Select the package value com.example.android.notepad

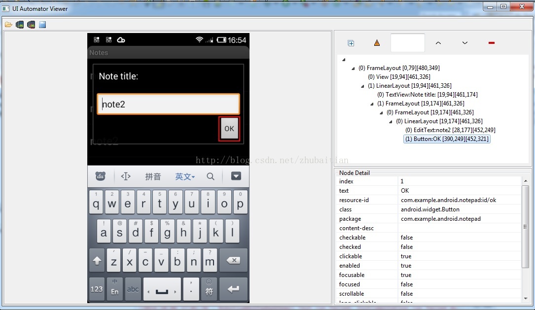[x=440, y=219]
